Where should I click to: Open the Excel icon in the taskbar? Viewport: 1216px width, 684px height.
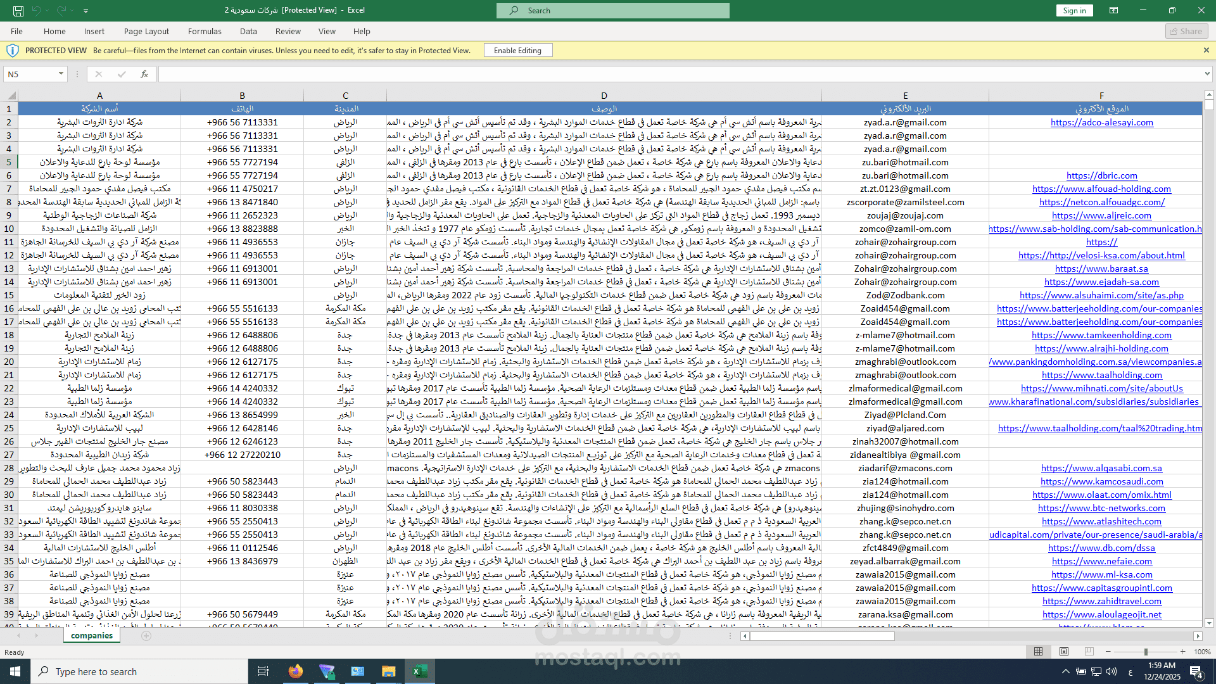(x=419, y=671)
